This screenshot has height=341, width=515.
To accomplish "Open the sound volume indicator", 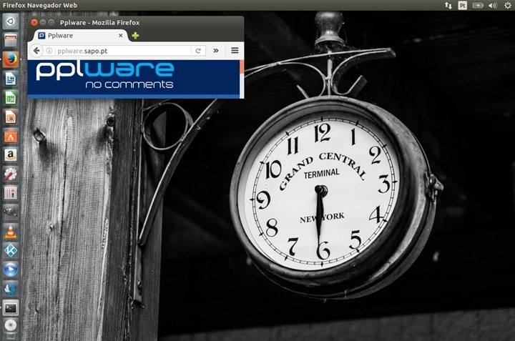I will click(493, 5).
